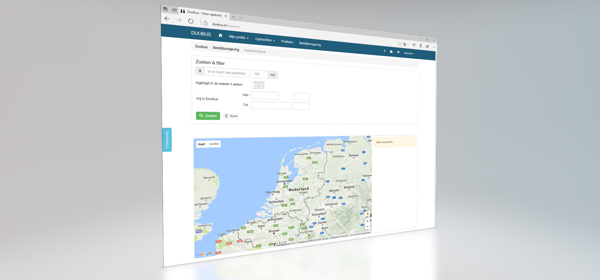Click the Rotterdam label on map

(x=276, y=202)
